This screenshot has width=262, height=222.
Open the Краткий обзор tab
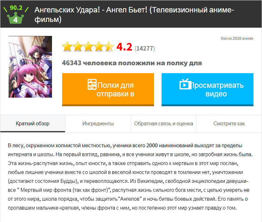pos(33,124)
